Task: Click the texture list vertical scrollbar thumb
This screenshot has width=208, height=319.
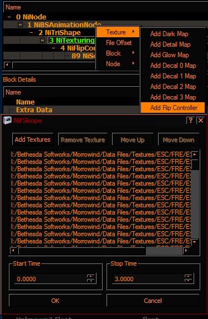Action: [195, 165]
